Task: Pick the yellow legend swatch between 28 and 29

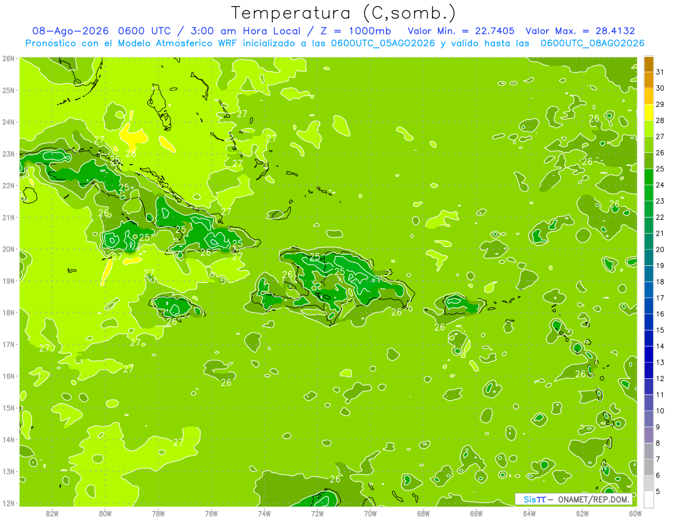Action: (x=649, y=112)
